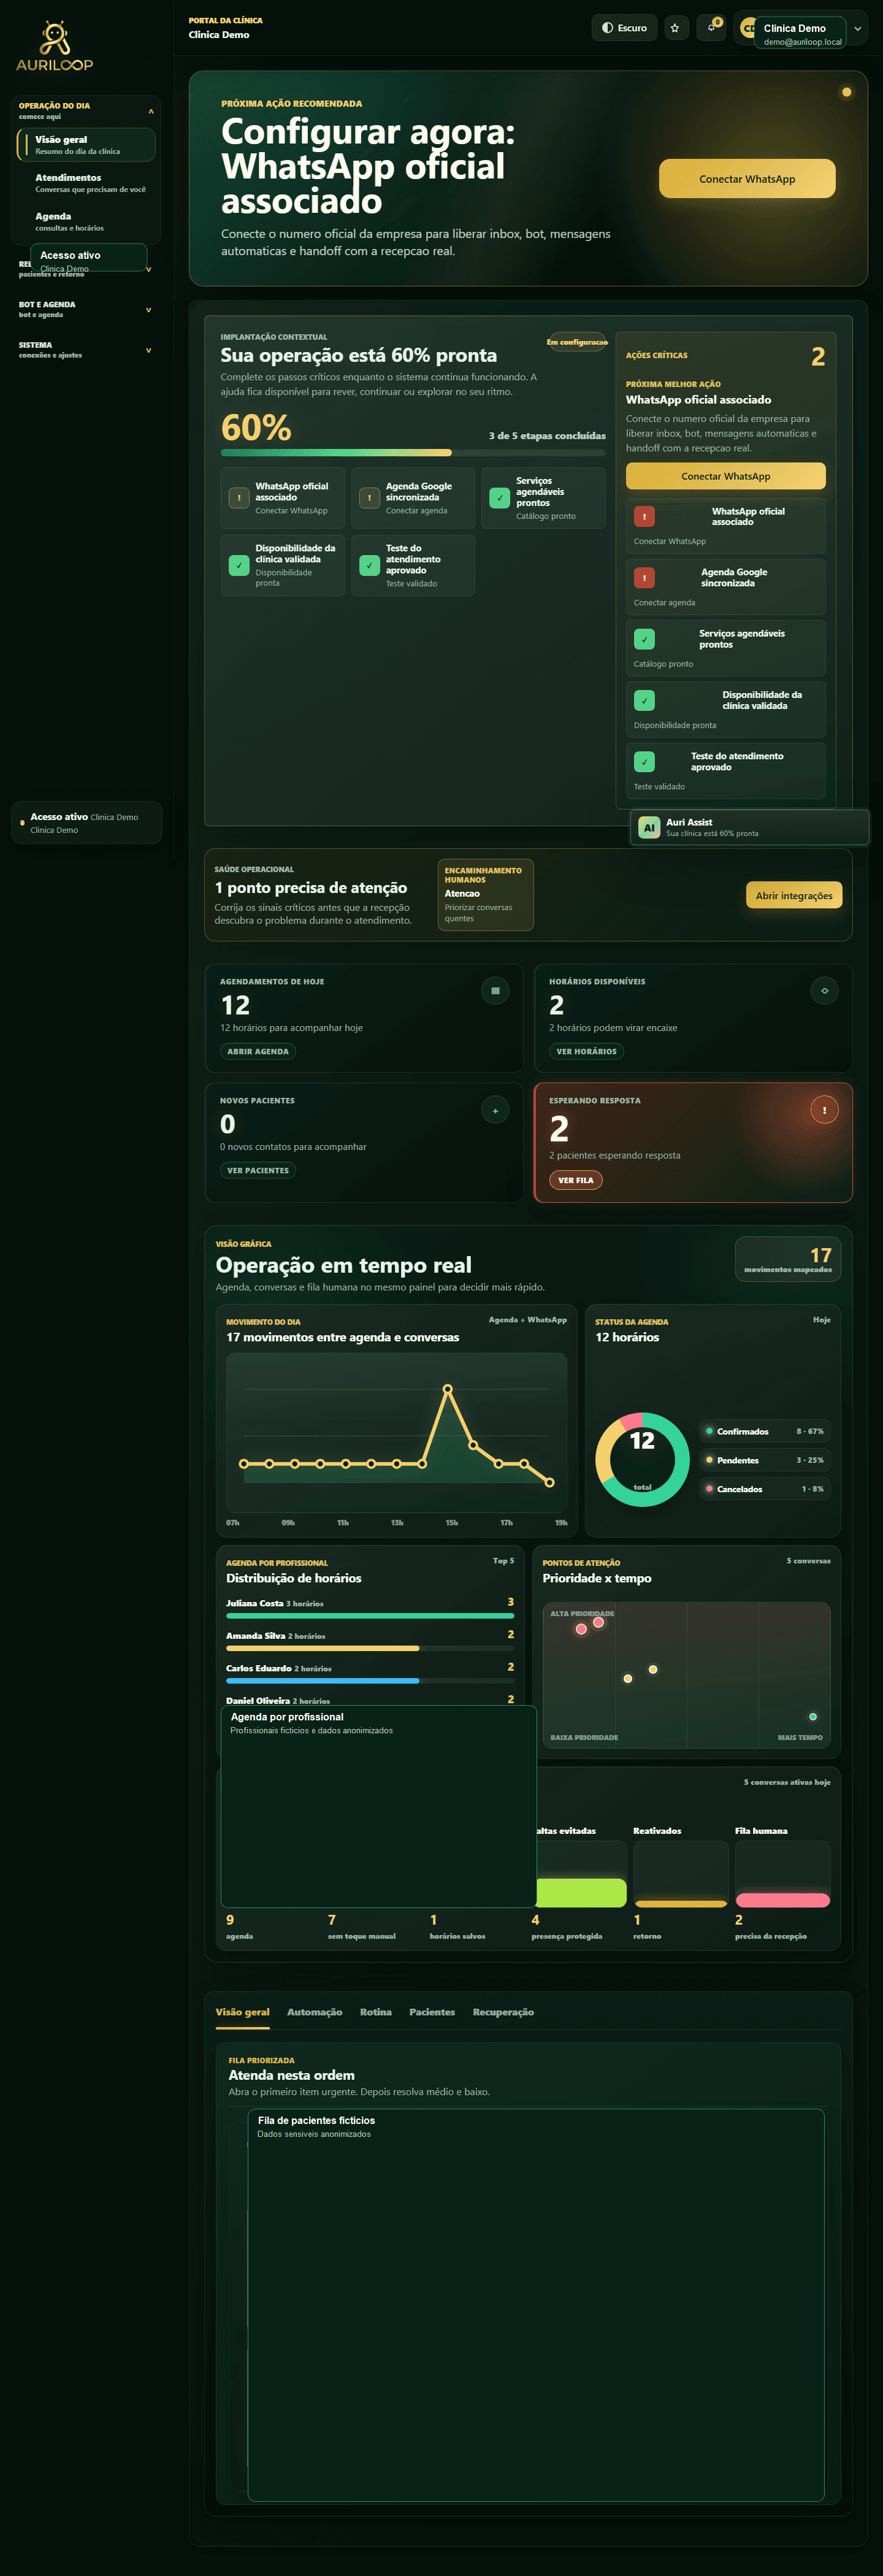883x2576 pixels.
Task: Click the Ver fila pill button
Action: [576, 1180]
